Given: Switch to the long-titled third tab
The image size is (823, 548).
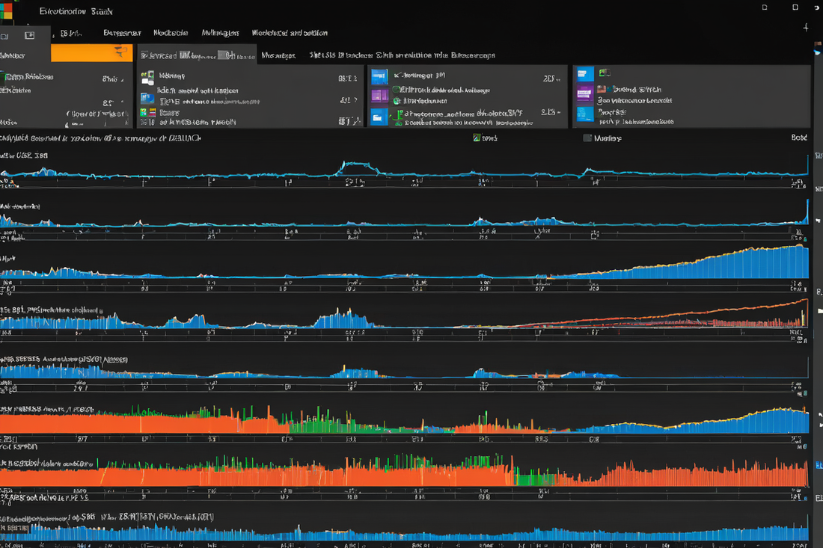Looking at the screenshot, I should [402, 55].
